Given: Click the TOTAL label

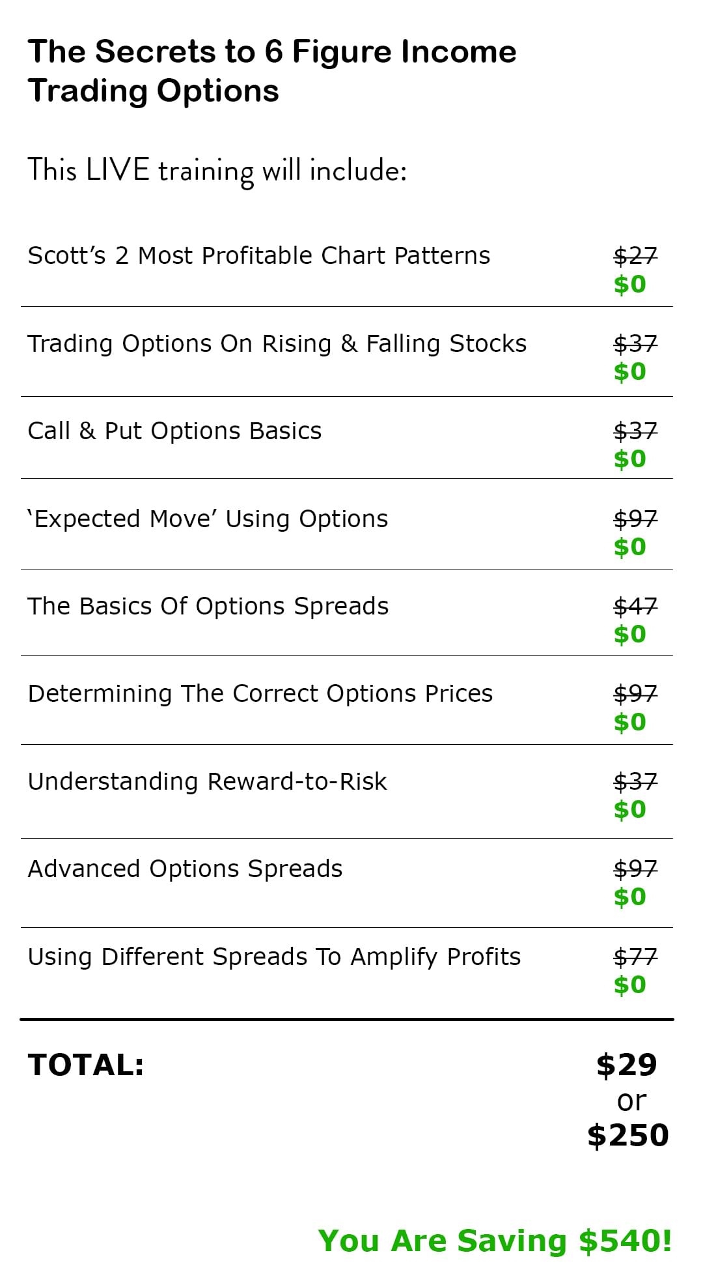Looking at the screenshot, I should (x=86, y=1065).
